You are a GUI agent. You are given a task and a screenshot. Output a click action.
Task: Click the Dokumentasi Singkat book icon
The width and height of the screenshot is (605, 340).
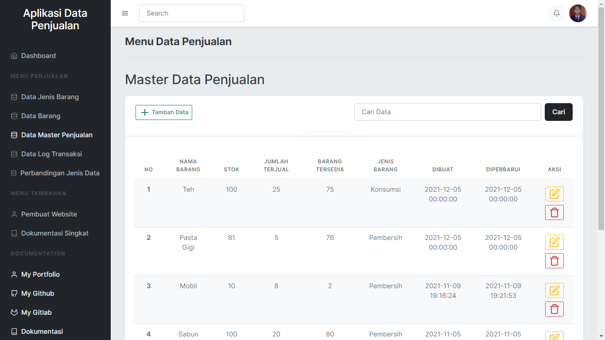point(14,233)
